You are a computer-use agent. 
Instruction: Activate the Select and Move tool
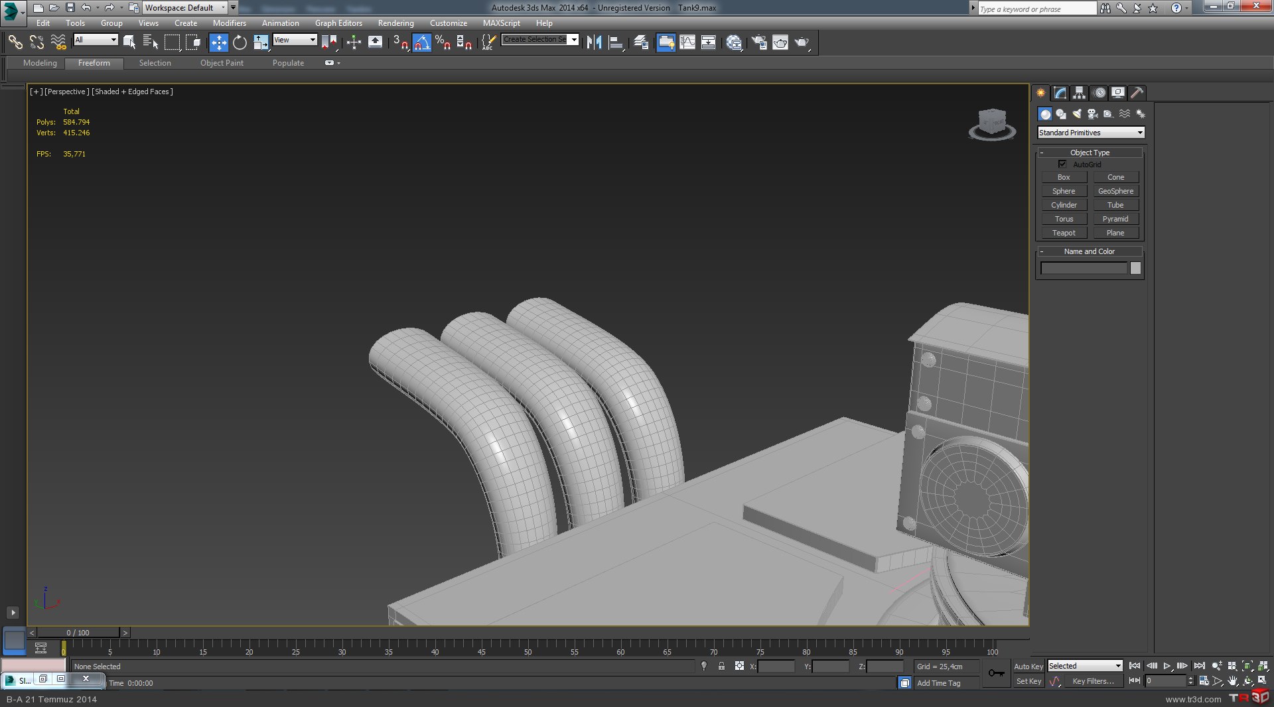pos(218,42)
